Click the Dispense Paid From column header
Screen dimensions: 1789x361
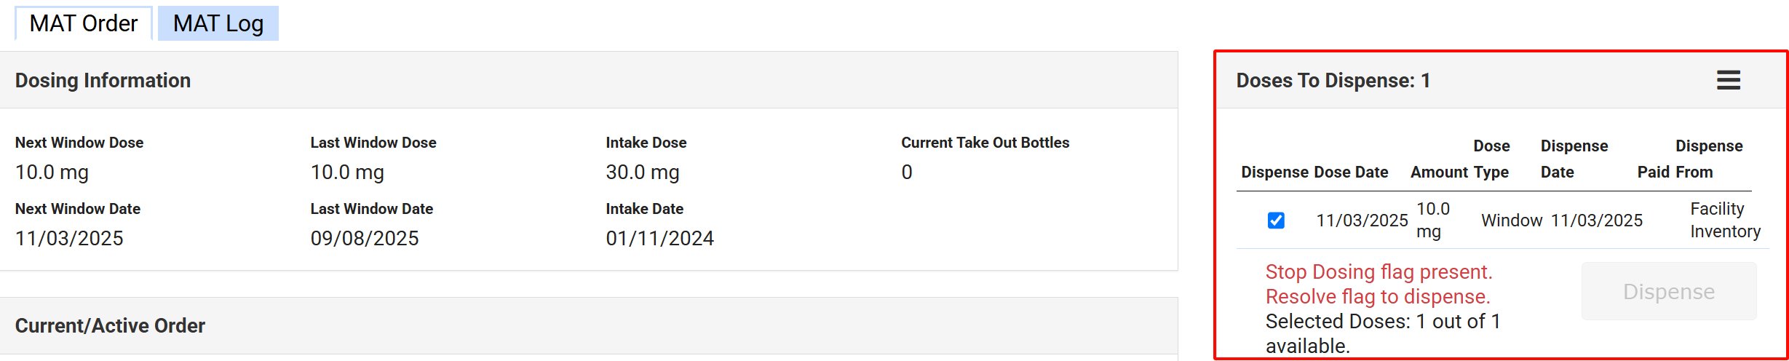point(1689,159)
